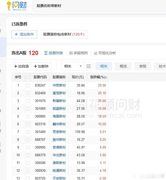Viewport: 166px width, 180px height.
Task: Sort by 涨跌幅(%) arrow icon
Action: 106,77
